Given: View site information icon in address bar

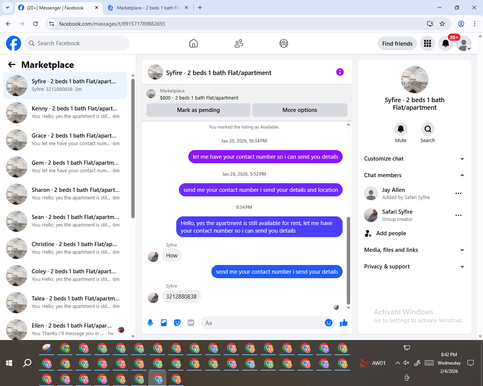Looking at the screenshot, I should (x=52, y=24).
